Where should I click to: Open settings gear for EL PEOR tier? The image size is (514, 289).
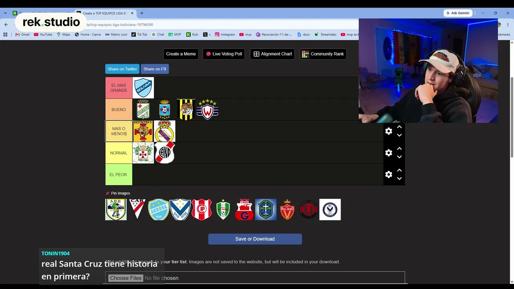pyautogui.click(x=389, y=175)
